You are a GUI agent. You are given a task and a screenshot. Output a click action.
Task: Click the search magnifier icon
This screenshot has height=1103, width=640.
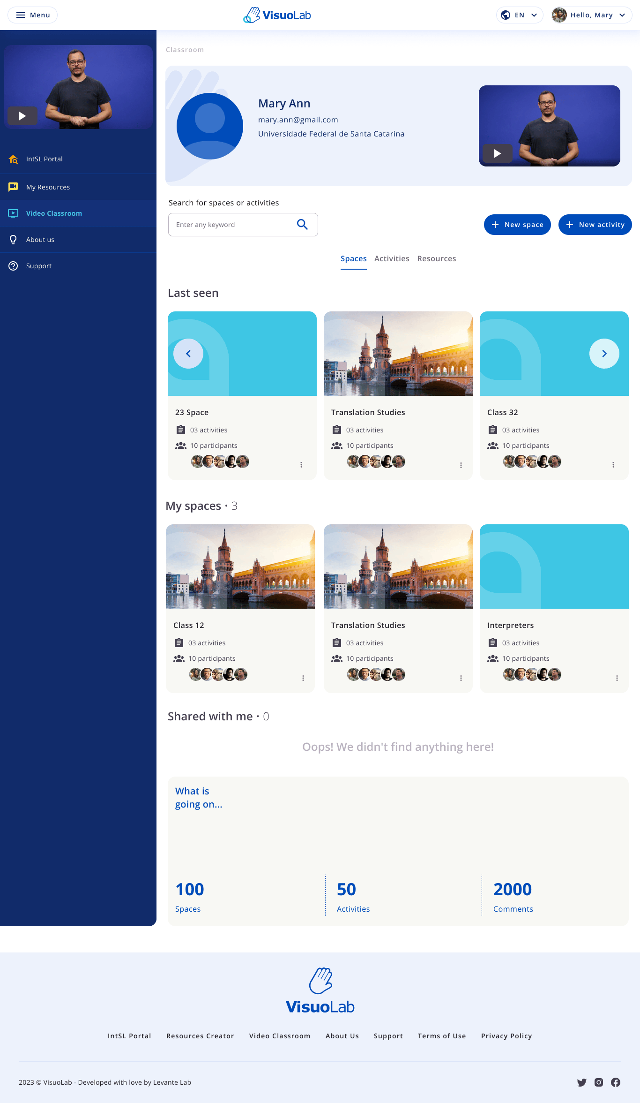(x=302, y=225)
